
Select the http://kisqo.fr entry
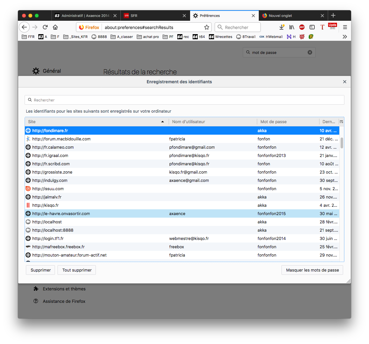click(182, 205)
